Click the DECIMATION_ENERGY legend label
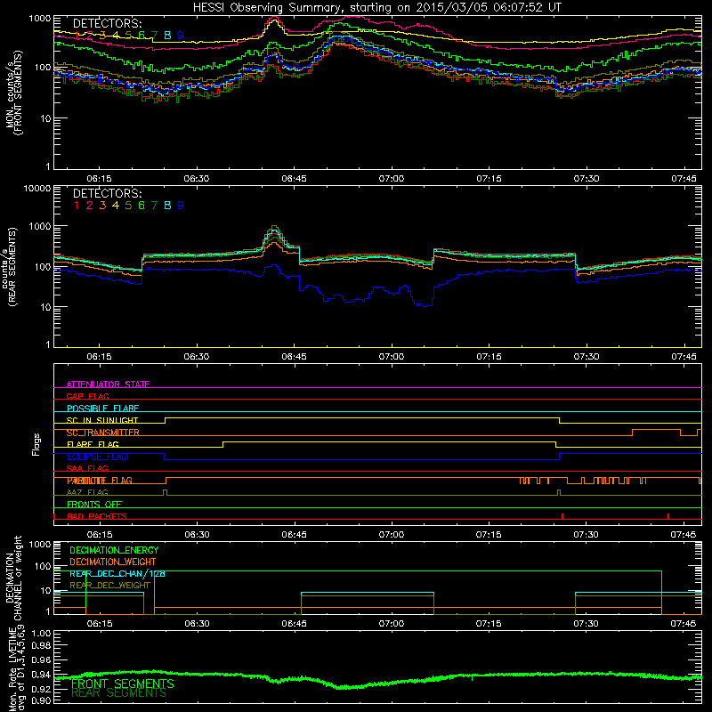The height and width of the screenshot is (712, 712). [114, 550]
